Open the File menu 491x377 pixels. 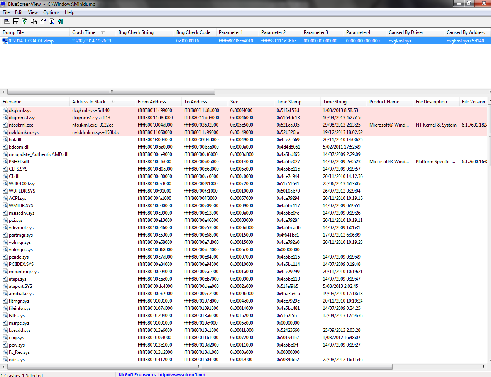[6, 12]
